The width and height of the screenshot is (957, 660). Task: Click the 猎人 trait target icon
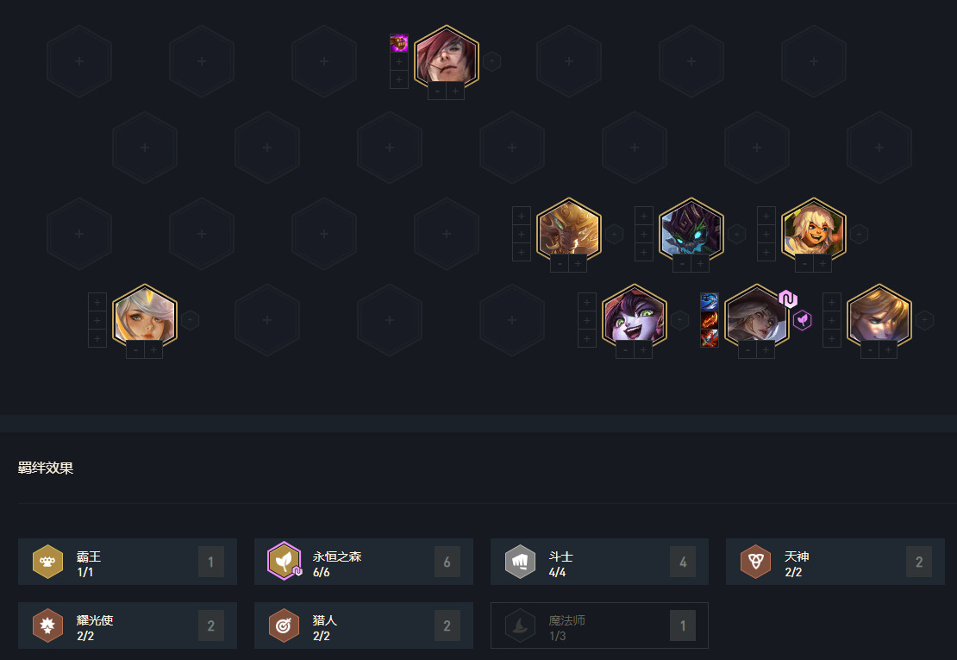pos(284,625)
